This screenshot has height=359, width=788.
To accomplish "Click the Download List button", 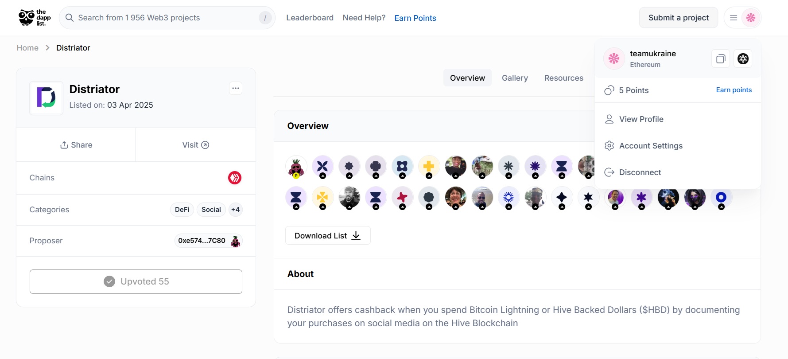I will pyautogui.click(x=328, y=235).
